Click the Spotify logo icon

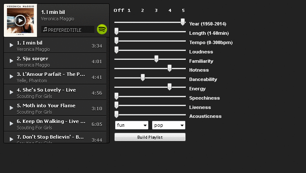(102, 29)
